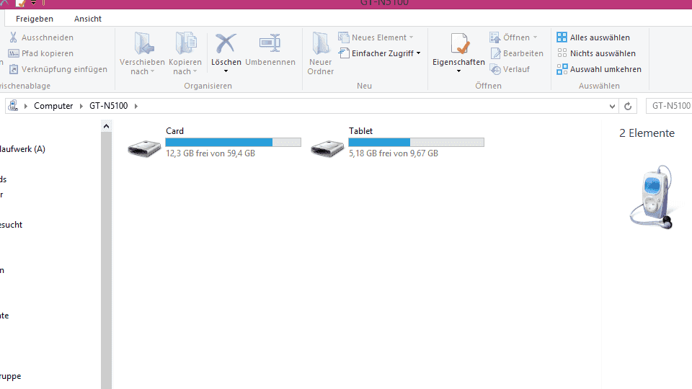Click '12,3 GB frei von 59,4 GB'
The image size is (692, 389).
[210, 153]
